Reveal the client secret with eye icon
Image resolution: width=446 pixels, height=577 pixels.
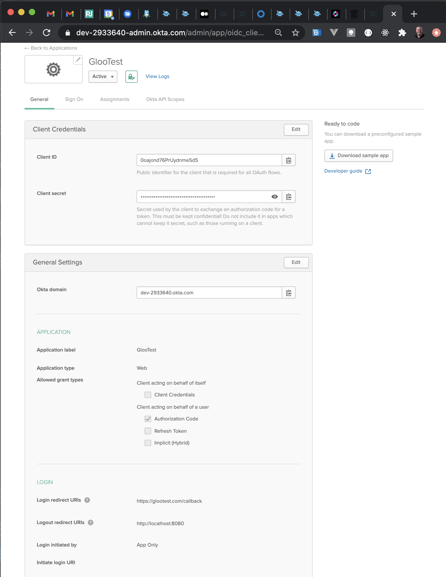pos(274,197)
